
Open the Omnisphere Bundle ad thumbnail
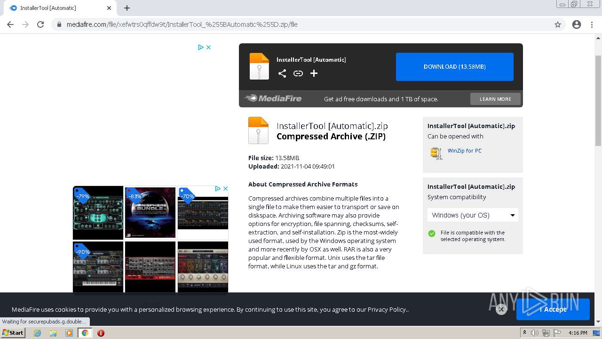150,213
